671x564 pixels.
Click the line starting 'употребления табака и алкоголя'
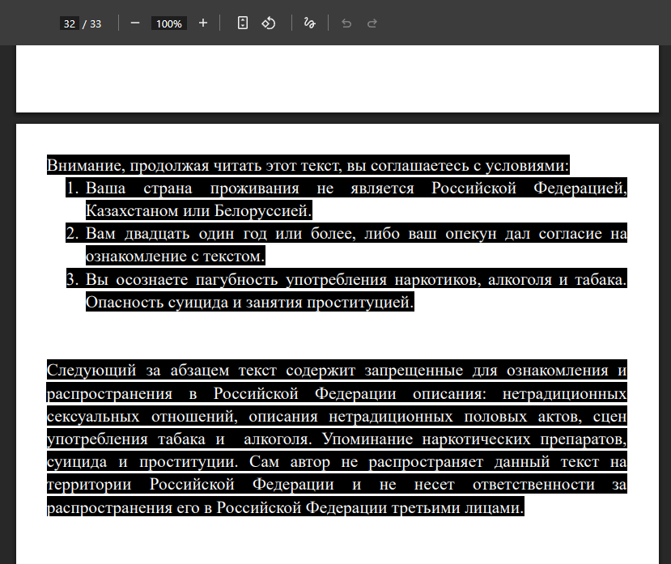pos(337,439)
